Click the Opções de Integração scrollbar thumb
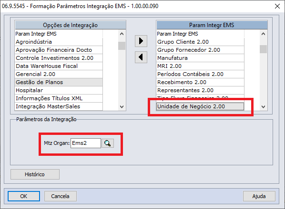Screen dimensions: 285x209 122,46
